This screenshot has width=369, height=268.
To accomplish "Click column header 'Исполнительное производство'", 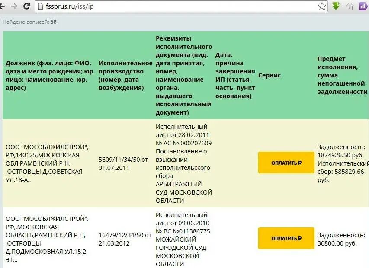I will click(125, 76).
